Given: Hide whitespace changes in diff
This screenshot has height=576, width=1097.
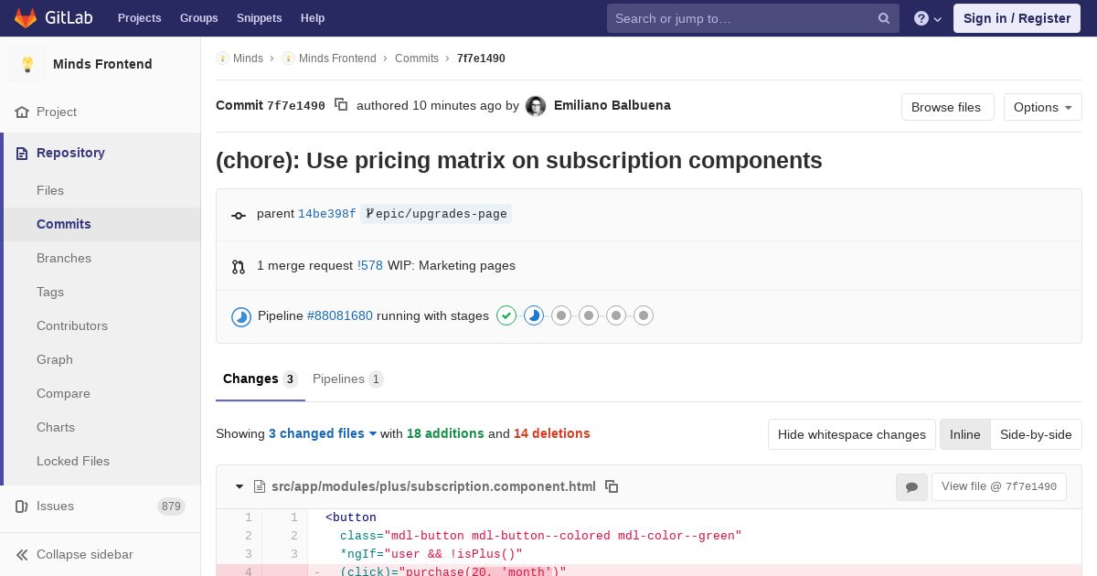Looking at the screenshot, I should pyautogui.click(x=852, y=434).
